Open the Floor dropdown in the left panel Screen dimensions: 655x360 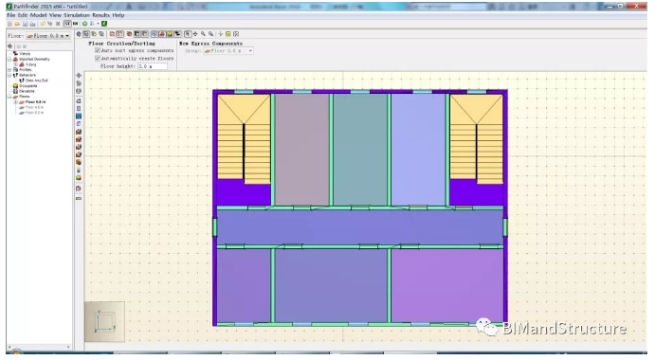pos(48,36)
